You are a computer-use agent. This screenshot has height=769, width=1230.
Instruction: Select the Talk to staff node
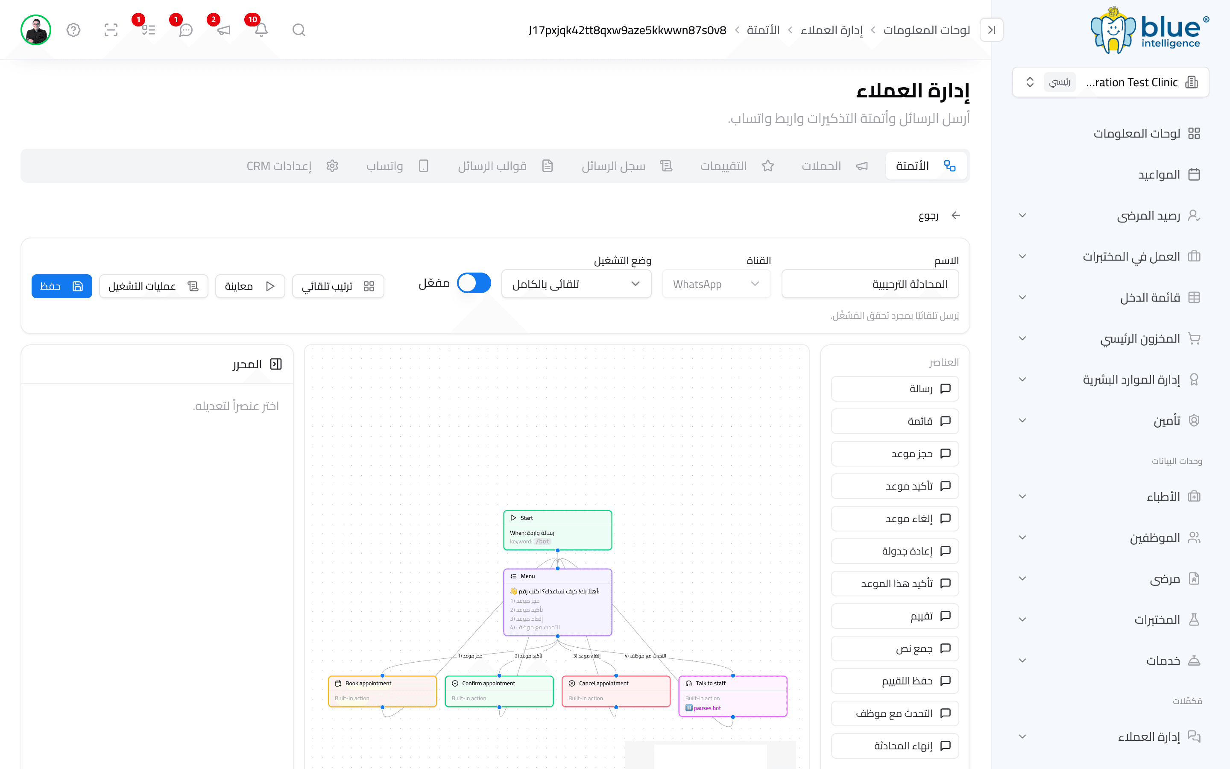[x=732, y=696]
